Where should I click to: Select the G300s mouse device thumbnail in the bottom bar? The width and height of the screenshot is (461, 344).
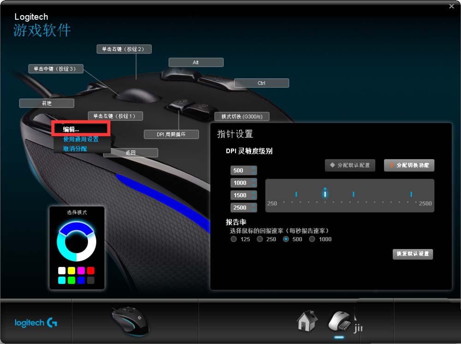(130, 321)
